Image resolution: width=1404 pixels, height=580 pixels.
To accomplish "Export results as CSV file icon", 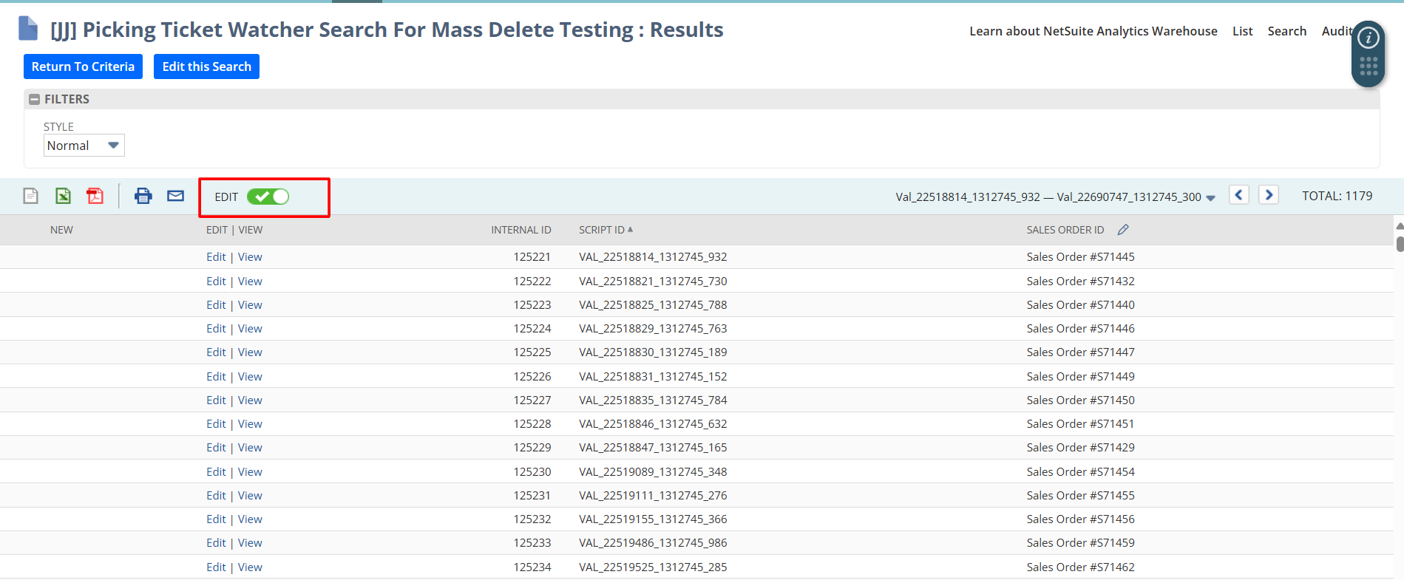I will [30, 196].
